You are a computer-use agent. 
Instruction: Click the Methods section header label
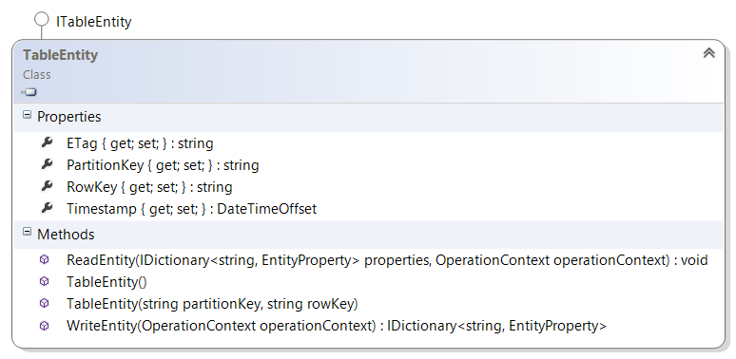pyautogui.click(x=66, y=235)
